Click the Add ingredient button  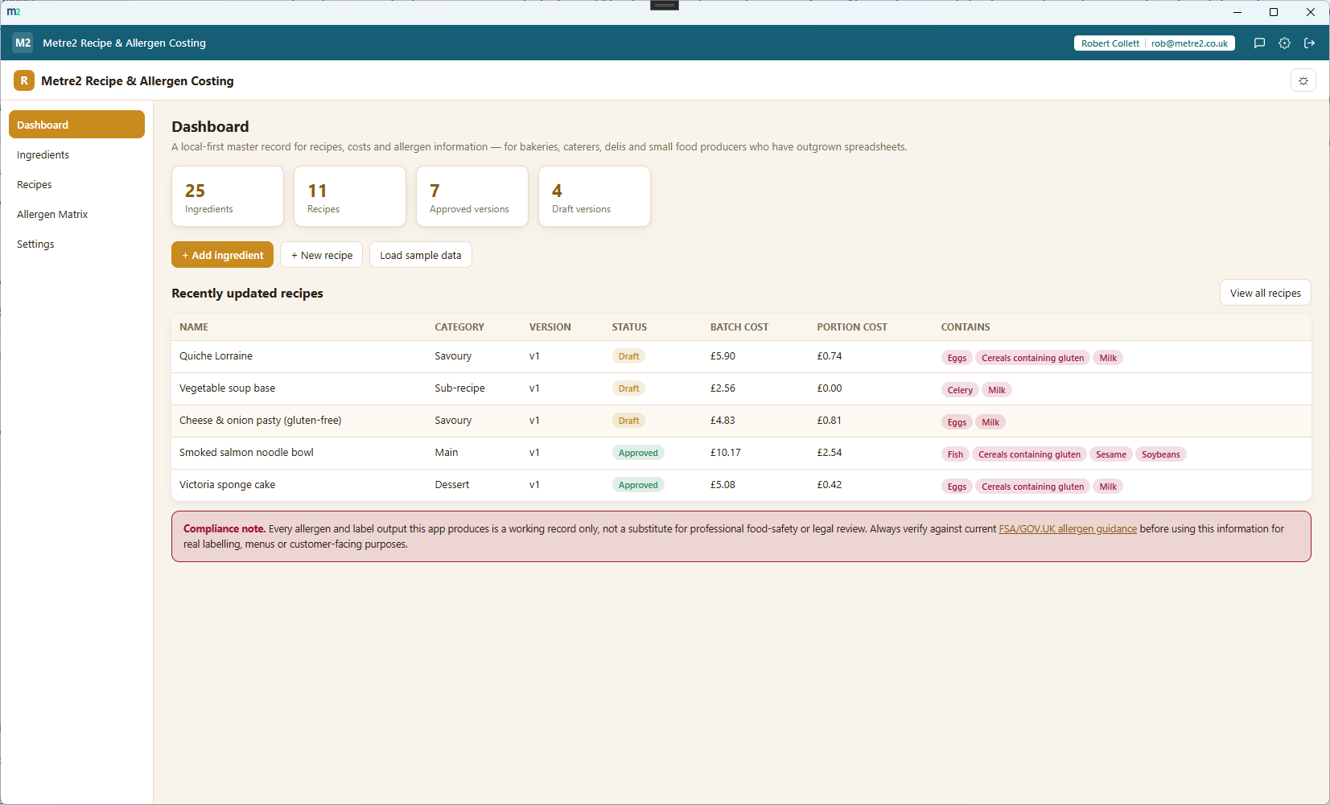[x=223, y=255]
